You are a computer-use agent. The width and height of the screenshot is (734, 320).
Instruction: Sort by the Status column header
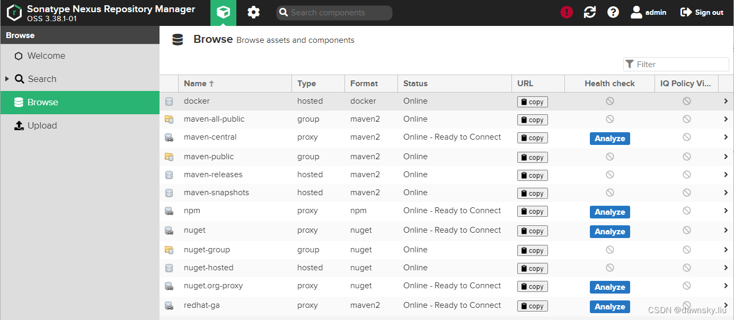pos(455,83)
